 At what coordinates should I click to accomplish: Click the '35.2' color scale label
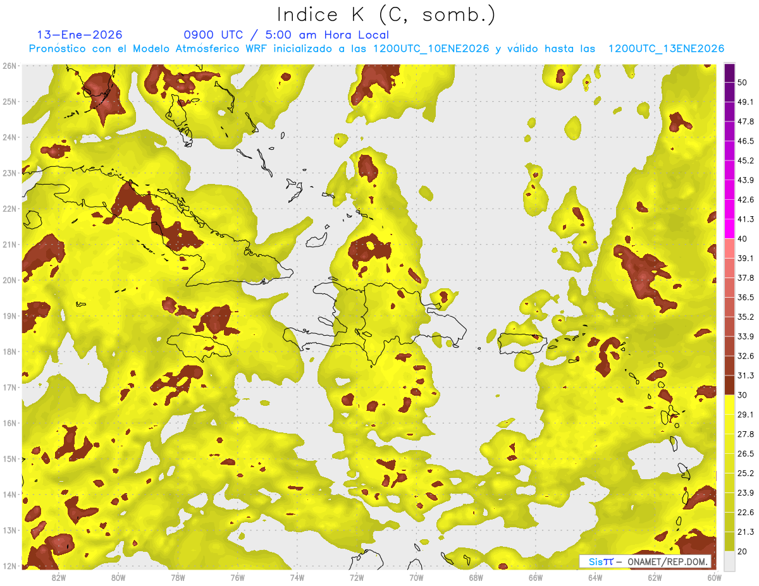click(745, 317)
